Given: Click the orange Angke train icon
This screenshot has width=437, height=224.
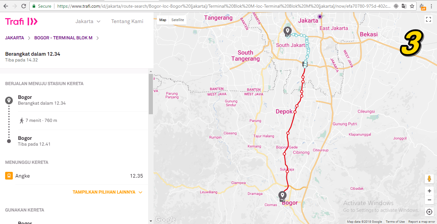Looking at the screenshot, I should coord(9,176).
